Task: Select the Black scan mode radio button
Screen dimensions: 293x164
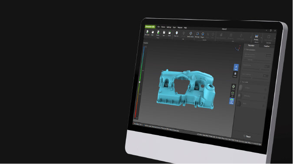Action: [263, 106]
